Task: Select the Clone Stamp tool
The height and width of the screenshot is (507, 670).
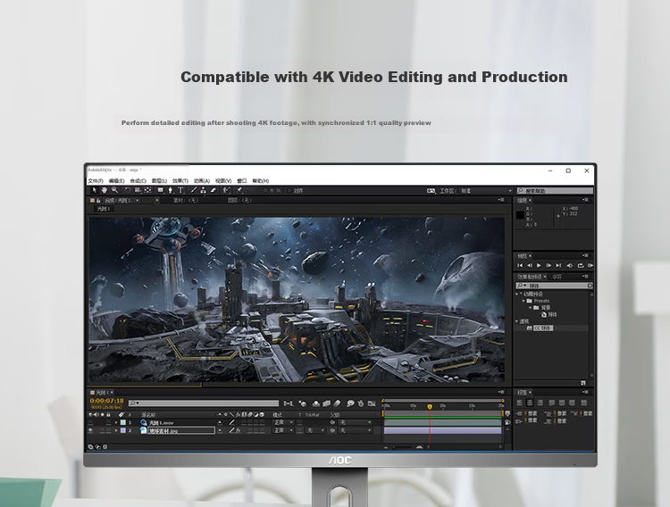Action: (203, 190)
